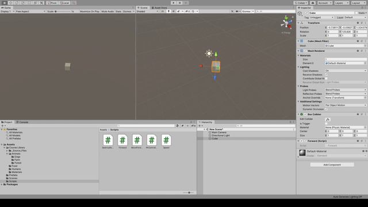Viewport: 368px width, 207px height.
Task: Toggle Mesh Renderer enabled checkbox
Action: (x=305, y=51)
